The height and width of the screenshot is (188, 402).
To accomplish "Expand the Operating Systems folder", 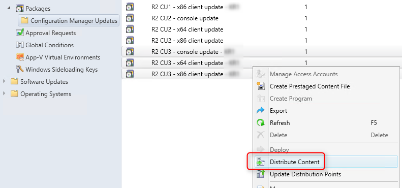I will pos(5,93).
